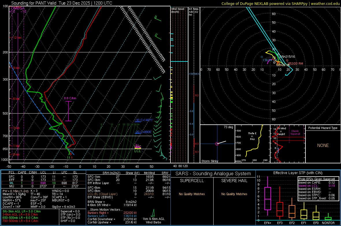Click the '1km & 6km AGL Wind Barbs' graphic
The image size is (341, 226).
tap(153, 216)
